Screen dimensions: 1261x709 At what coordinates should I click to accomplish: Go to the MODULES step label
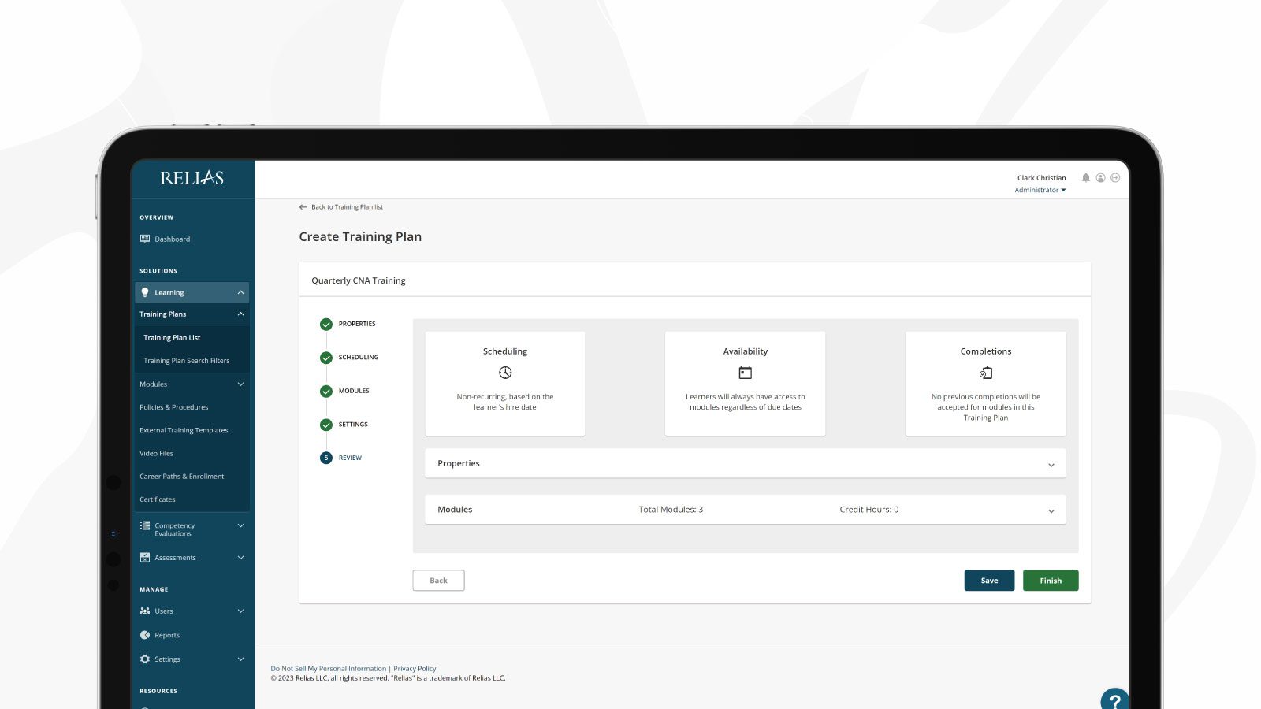354,391
